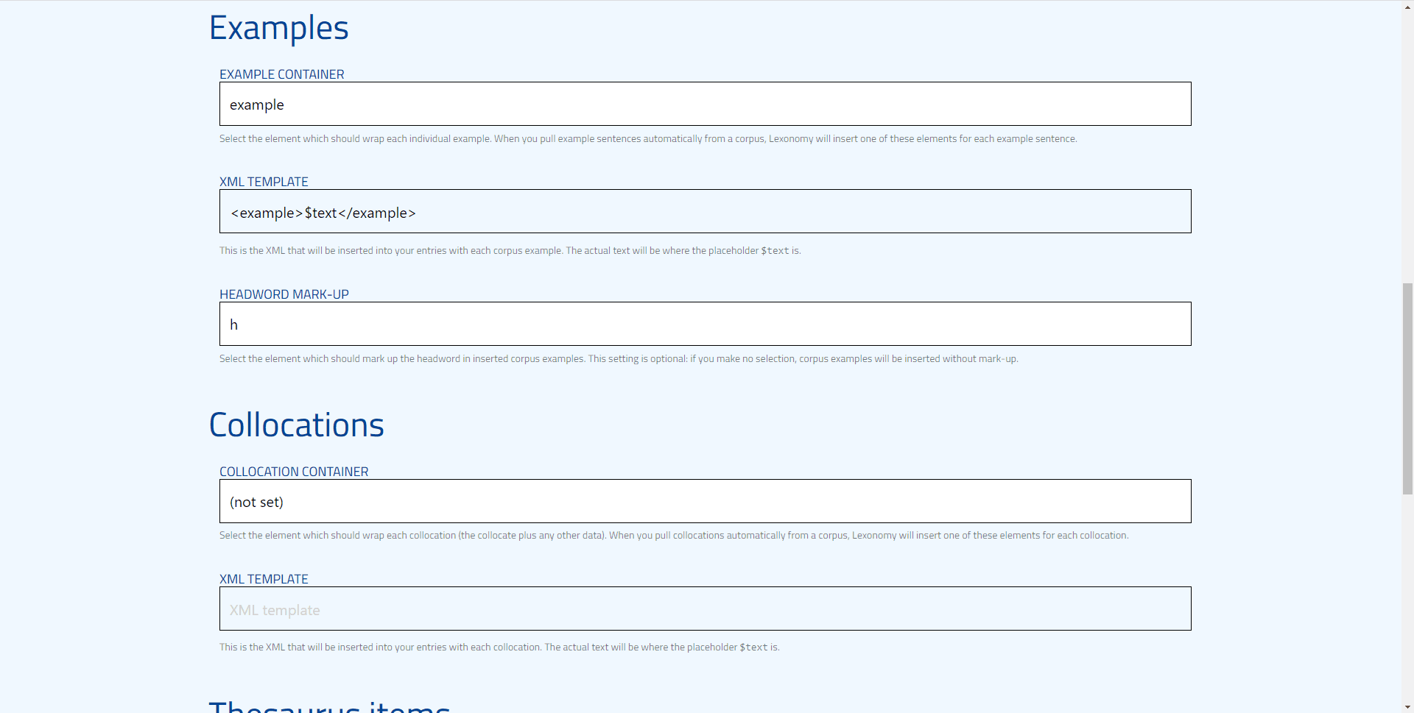Click the $text placeholder in Collocations help text
Viewport: 1414px width, 713px height.
753,648
